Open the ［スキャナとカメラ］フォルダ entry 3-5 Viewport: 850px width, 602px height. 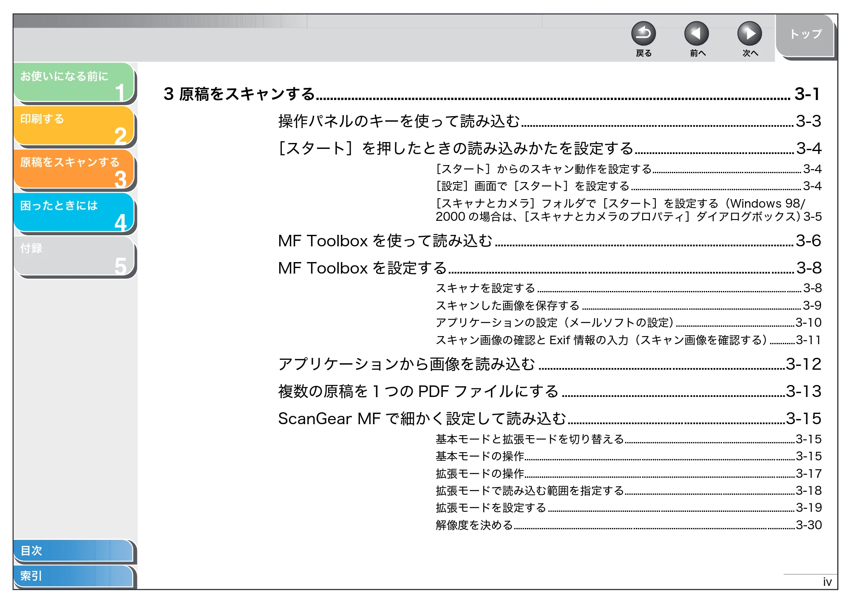pos(629,210)
